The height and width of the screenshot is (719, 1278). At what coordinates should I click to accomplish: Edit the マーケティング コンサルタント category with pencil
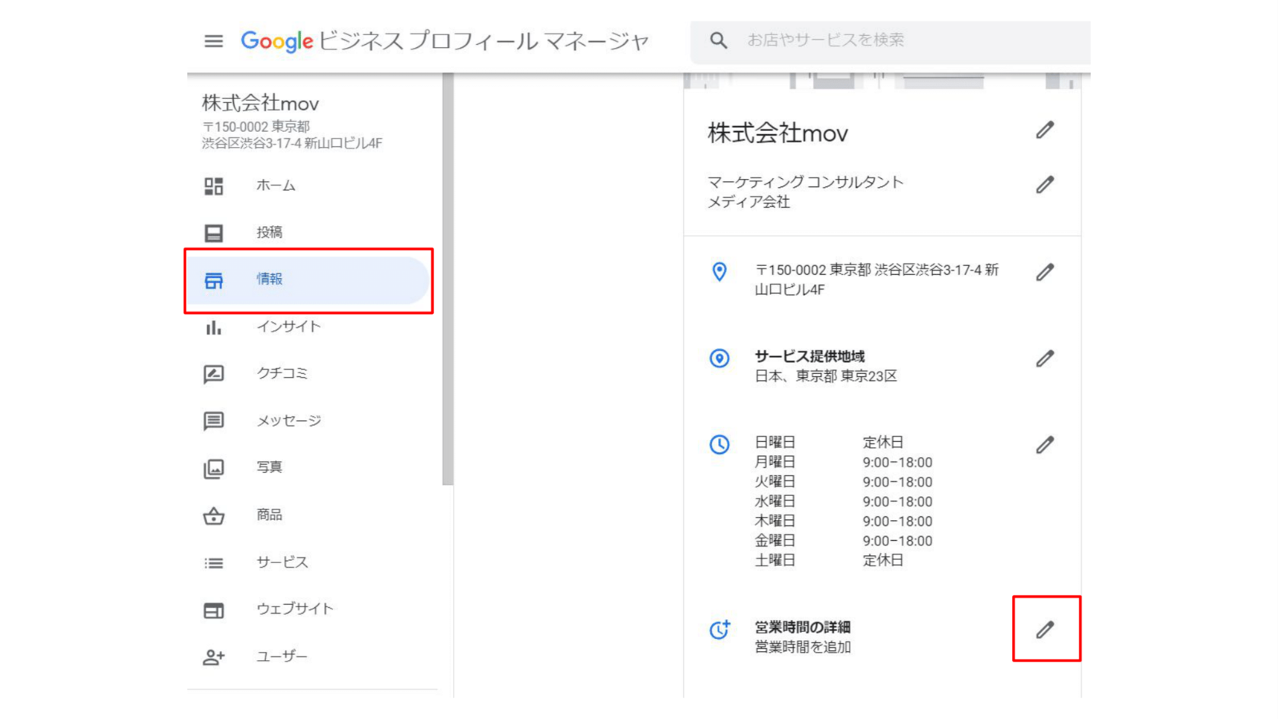[1045, 185]
